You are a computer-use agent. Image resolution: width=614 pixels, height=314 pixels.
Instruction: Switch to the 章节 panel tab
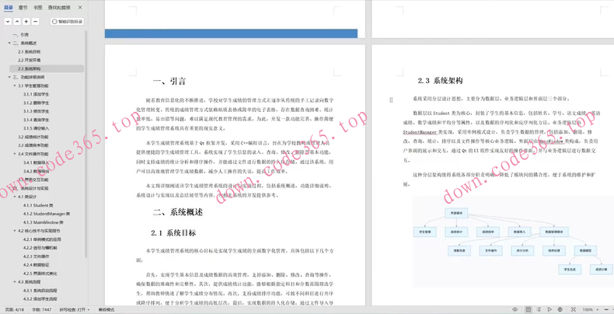23,8
